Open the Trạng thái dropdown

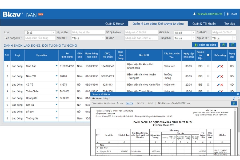coord(185,38)
